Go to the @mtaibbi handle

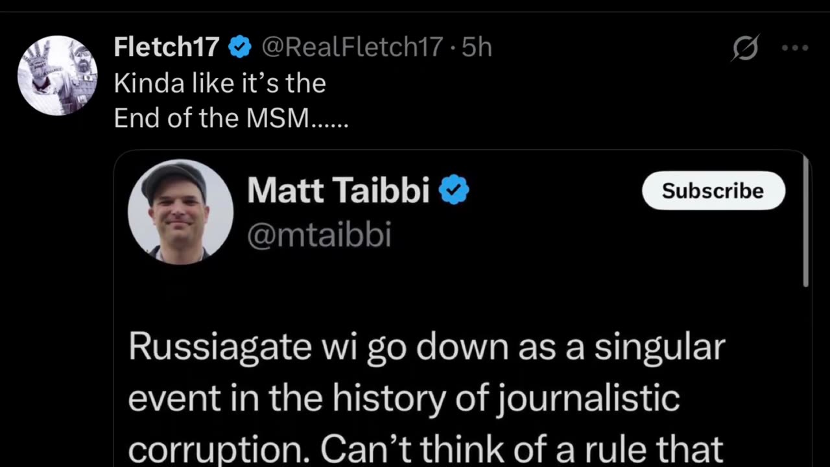click(319, 235)
